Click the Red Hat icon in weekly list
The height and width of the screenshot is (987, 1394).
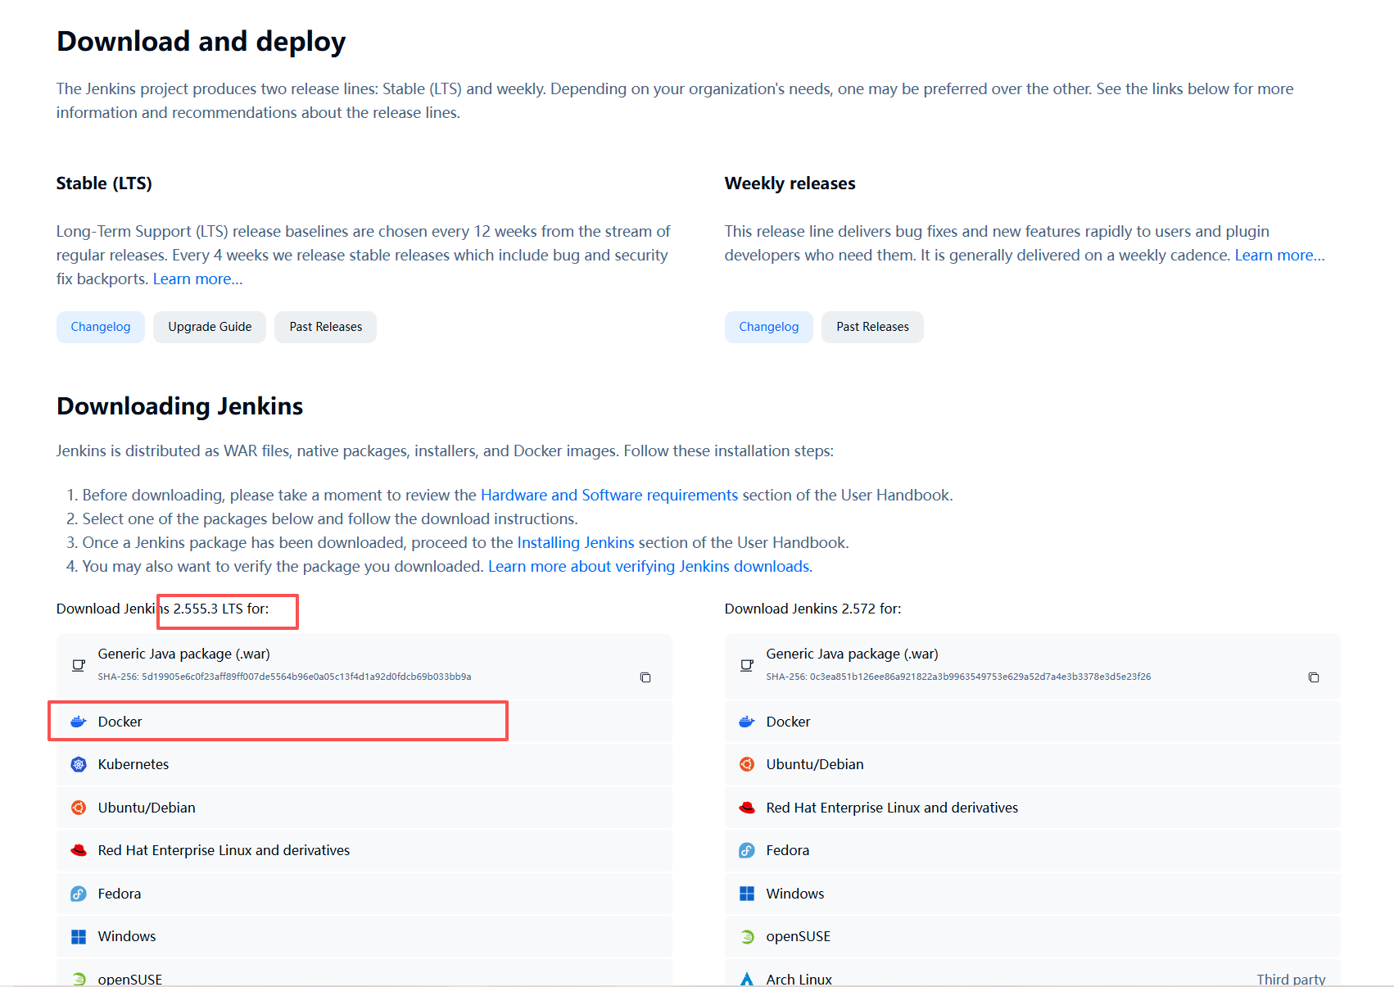point(747,808)
